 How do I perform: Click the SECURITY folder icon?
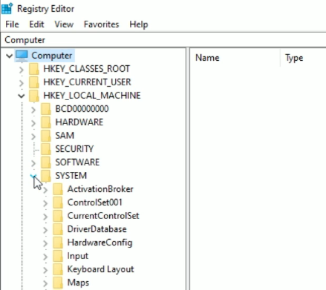pyautogui.click(x=46, y=149)
